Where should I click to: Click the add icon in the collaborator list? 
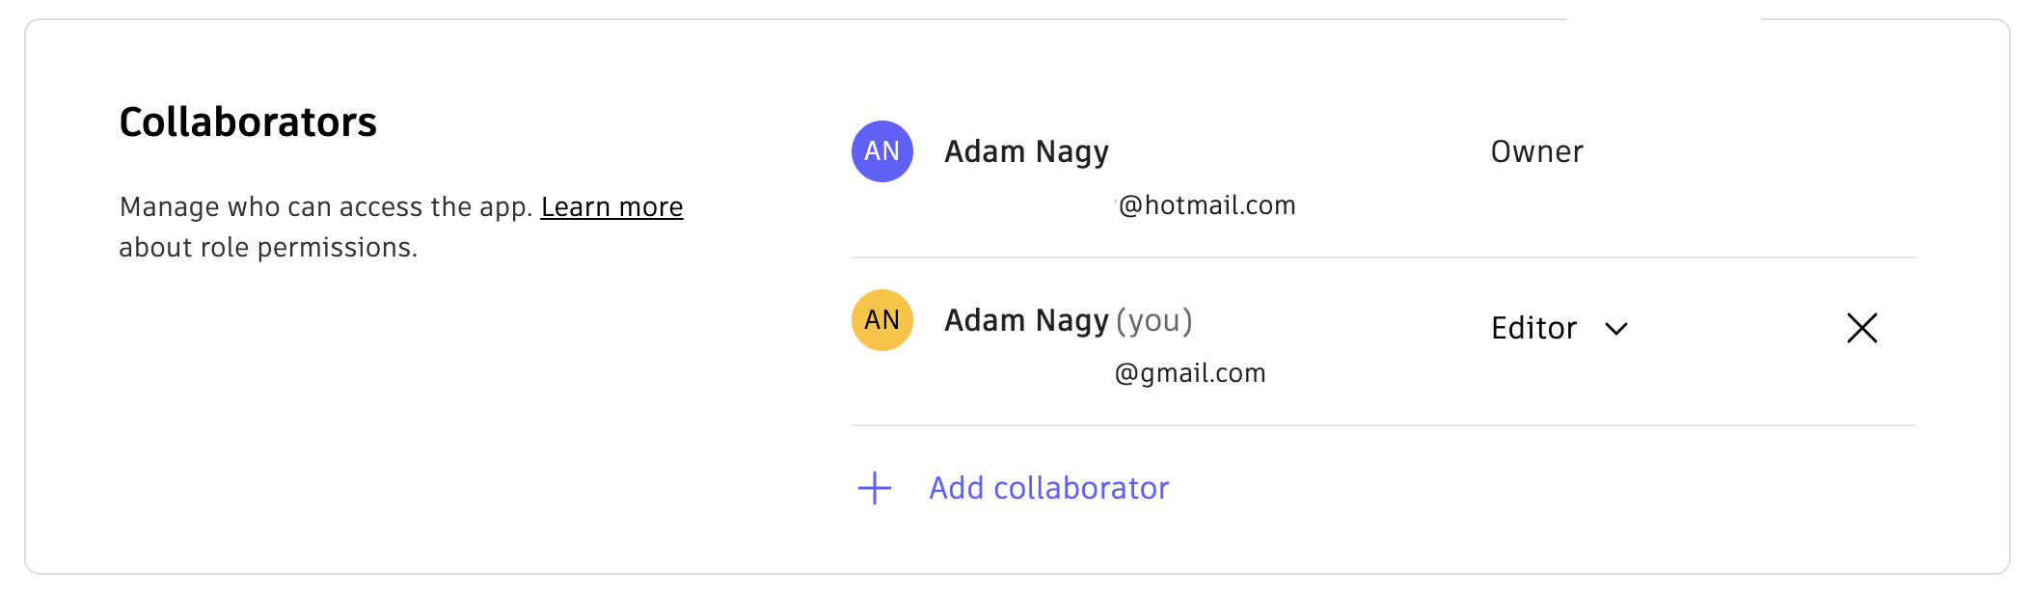coord(874,489)
